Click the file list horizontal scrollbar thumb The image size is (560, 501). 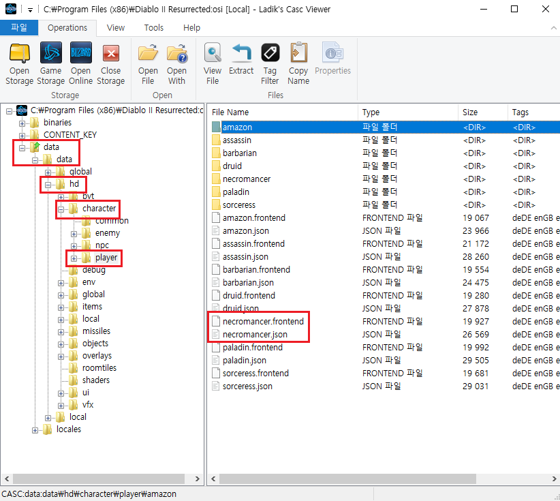pos(347,479)
